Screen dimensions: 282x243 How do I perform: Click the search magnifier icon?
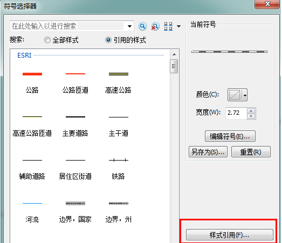[x=142, y=26]
